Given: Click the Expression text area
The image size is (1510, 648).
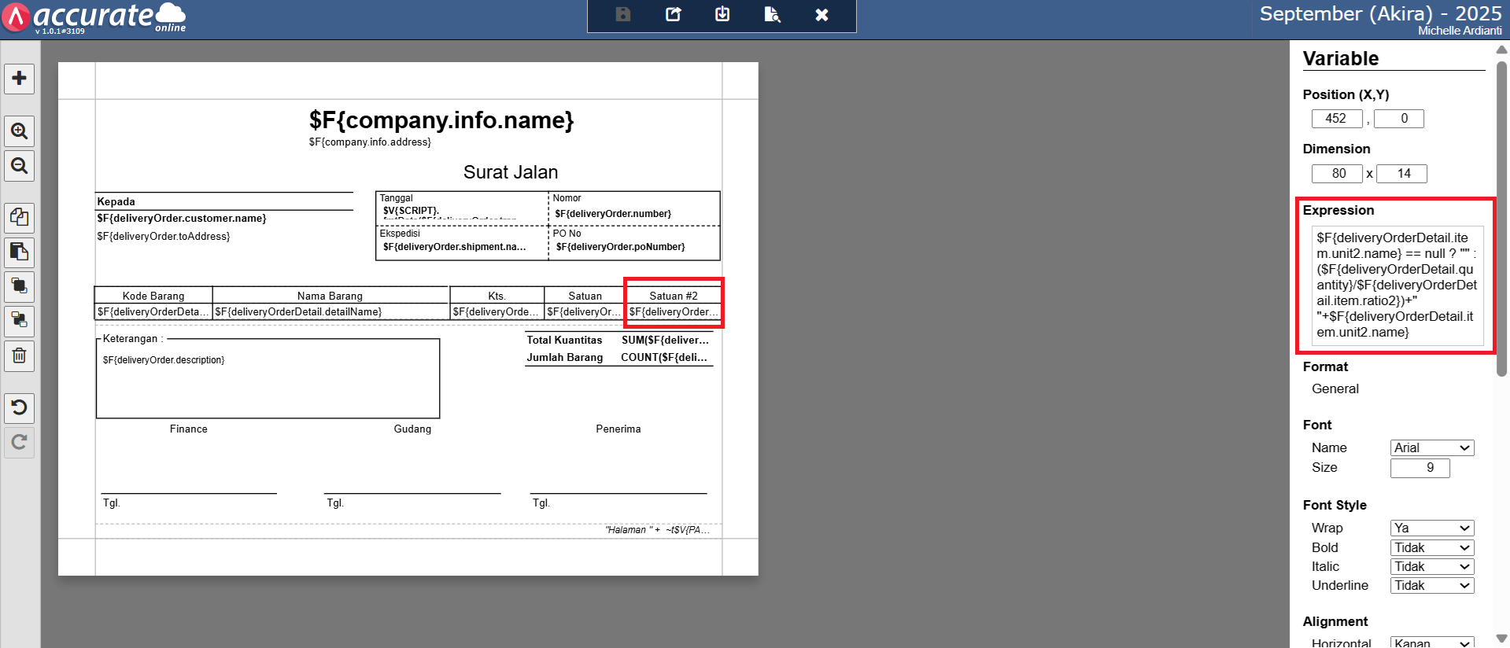Looking at the screenshot, I should tap(1397, 285).
